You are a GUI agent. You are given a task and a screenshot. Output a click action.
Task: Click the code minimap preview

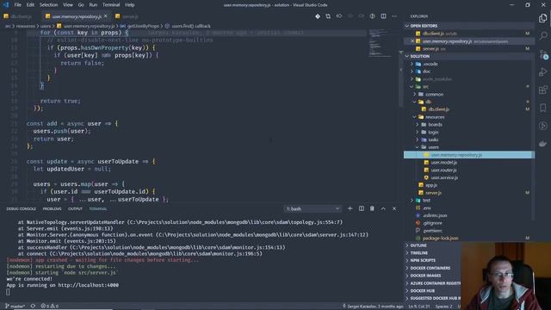[x=381, y=44]
